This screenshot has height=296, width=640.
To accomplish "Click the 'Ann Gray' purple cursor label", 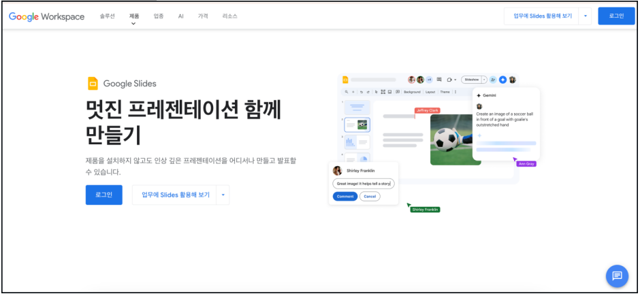I will coord(526,164).
